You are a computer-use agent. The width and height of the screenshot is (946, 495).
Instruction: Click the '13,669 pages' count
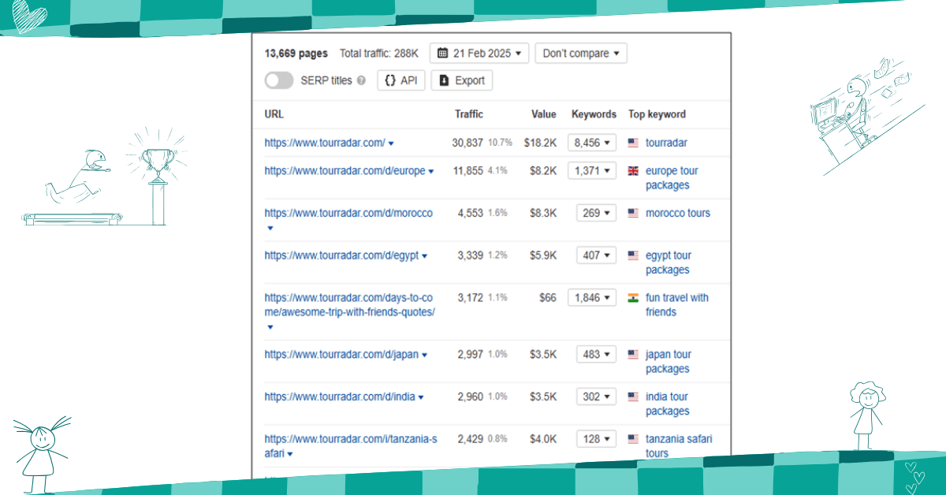pos(296,54)
